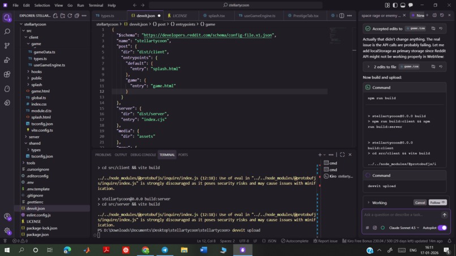Send the chat message arrow
The width and height of the screenshot is (456, 256).
[x=444, y=215]
